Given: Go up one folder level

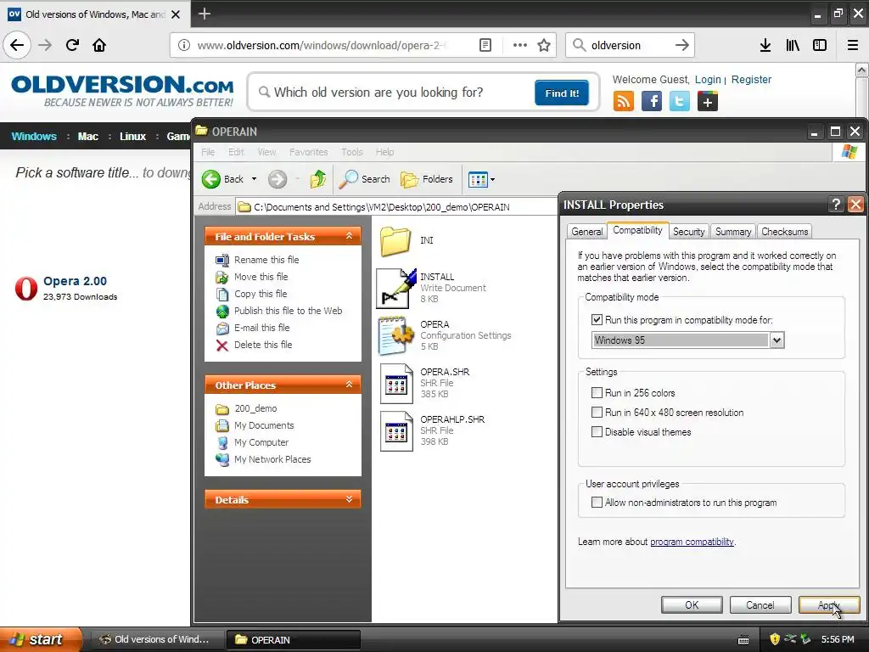Looking at the screenshot, I should coord(318,179).
